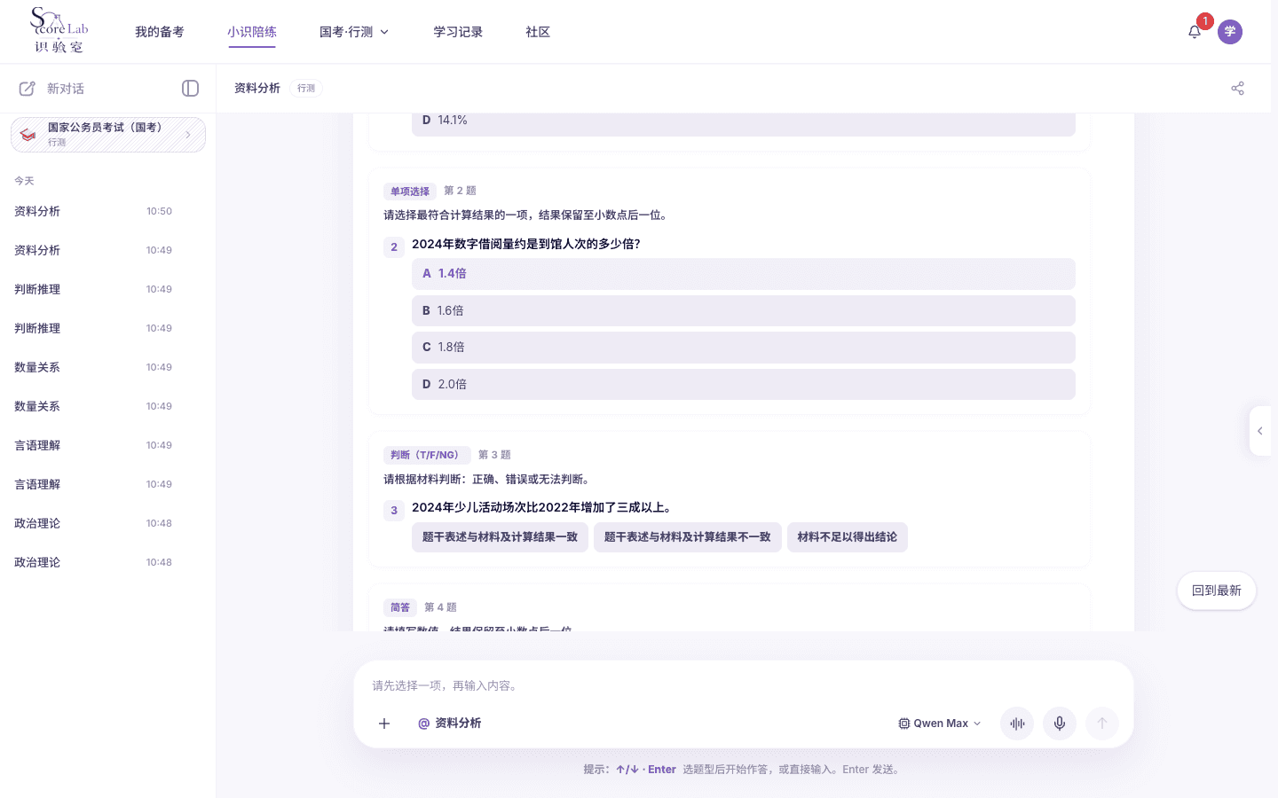
Task: Select option D 14.1%
Action: (x=744, y=122)
